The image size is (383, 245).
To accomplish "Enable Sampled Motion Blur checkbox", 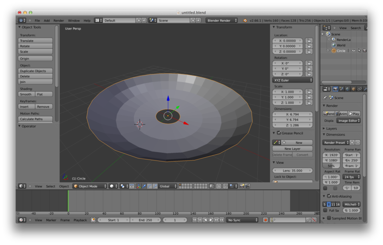I will [329, 218].
